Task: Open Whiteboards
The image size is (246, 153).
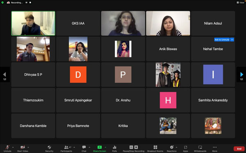Action: coord(200,149)
